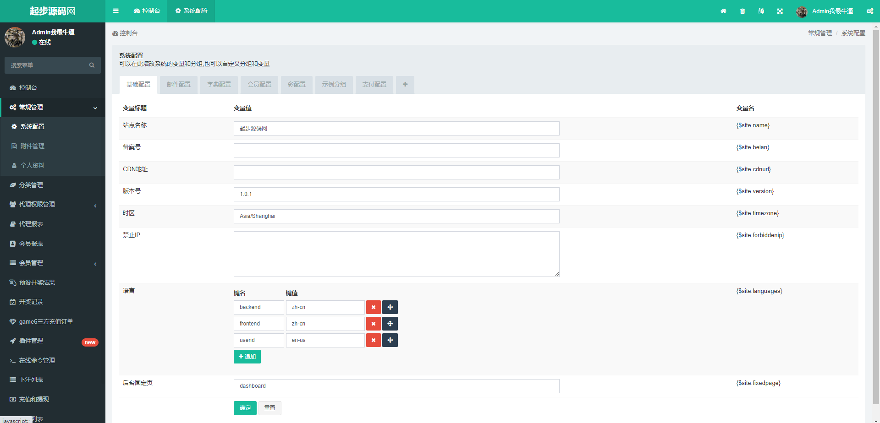Click the 备案号 input field
Viewport: 880px width, 423px height.
tap(396, 150)
